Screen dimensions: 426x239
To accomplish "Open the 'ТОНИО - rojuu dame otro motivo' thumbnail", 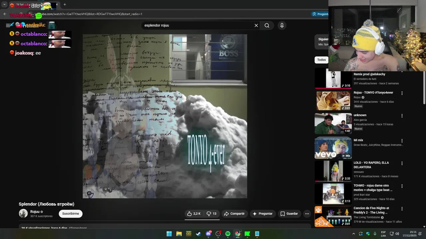I will coord(333,194).
